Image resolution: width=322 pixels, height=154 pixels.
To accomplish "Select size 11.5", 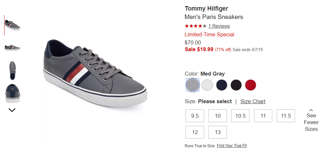I will pyautogui.click(x=286, y=116).
